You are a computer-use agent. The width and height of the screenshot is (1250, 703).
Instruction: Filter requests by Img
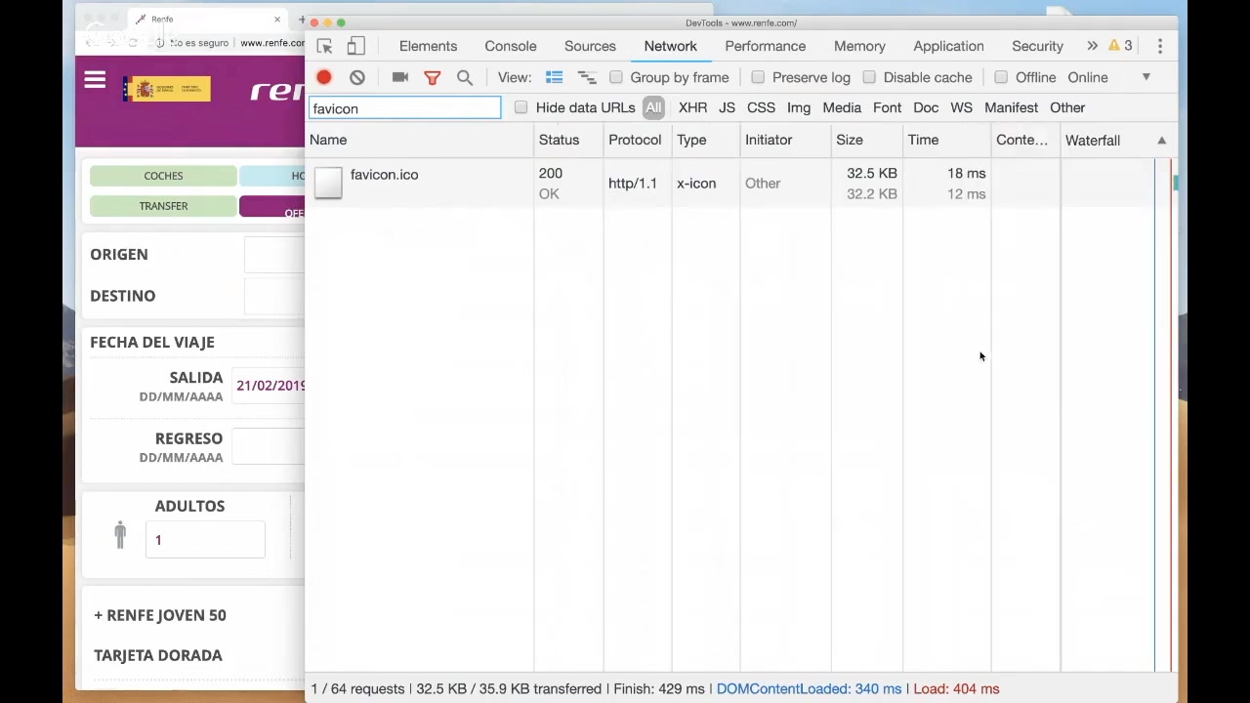coord(799,107)
